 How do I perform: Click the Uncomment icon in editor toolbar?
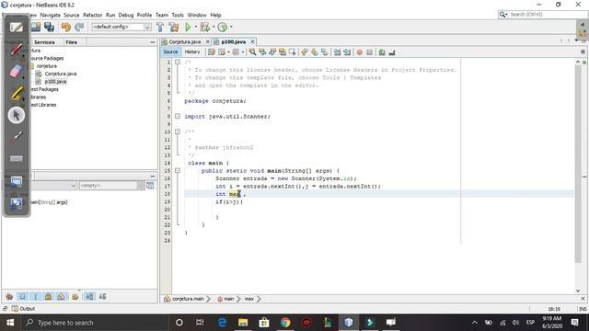[392, 52]
